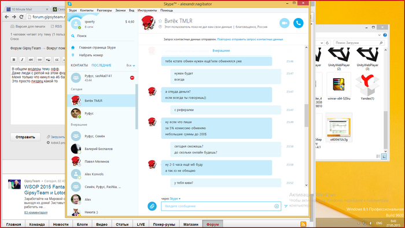
Task: Open Главная страница Skype home icon
Action: (x=73, y=47)
